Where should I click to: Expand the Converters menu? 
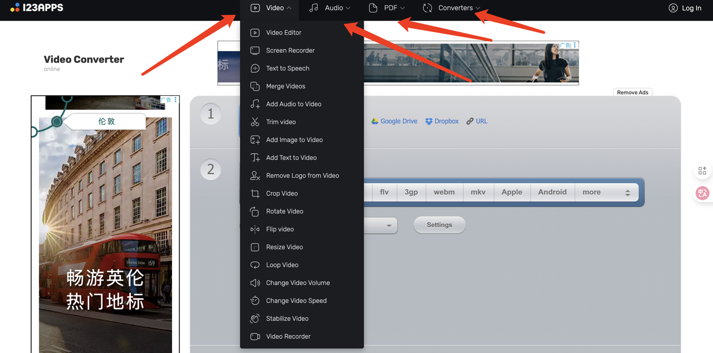(451, 8)
